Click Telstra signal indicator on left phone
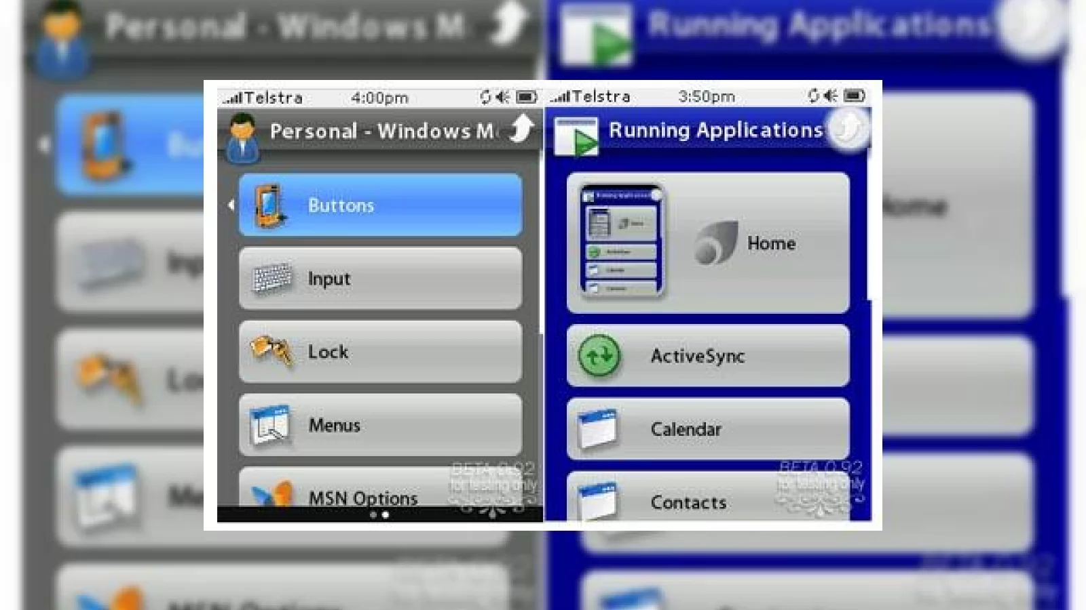Viewport: 1086px width, 610px height. coord(263,98)
